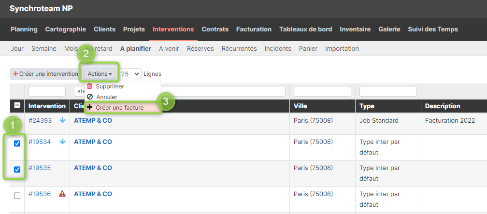
Task: Uncheck the checkbox for intervention #19535
Action: (x=17, y=170)
